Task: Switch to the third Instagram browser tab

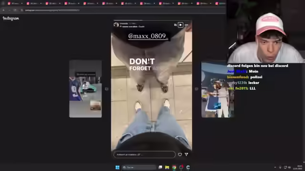Action: point(53,3)
